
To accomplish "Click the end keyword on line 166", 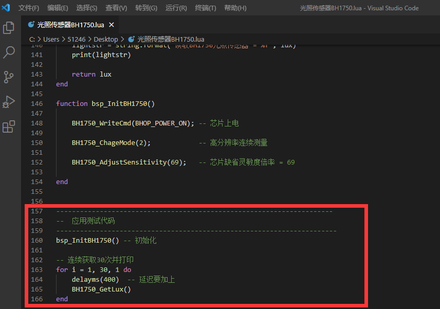I will 62,299.
